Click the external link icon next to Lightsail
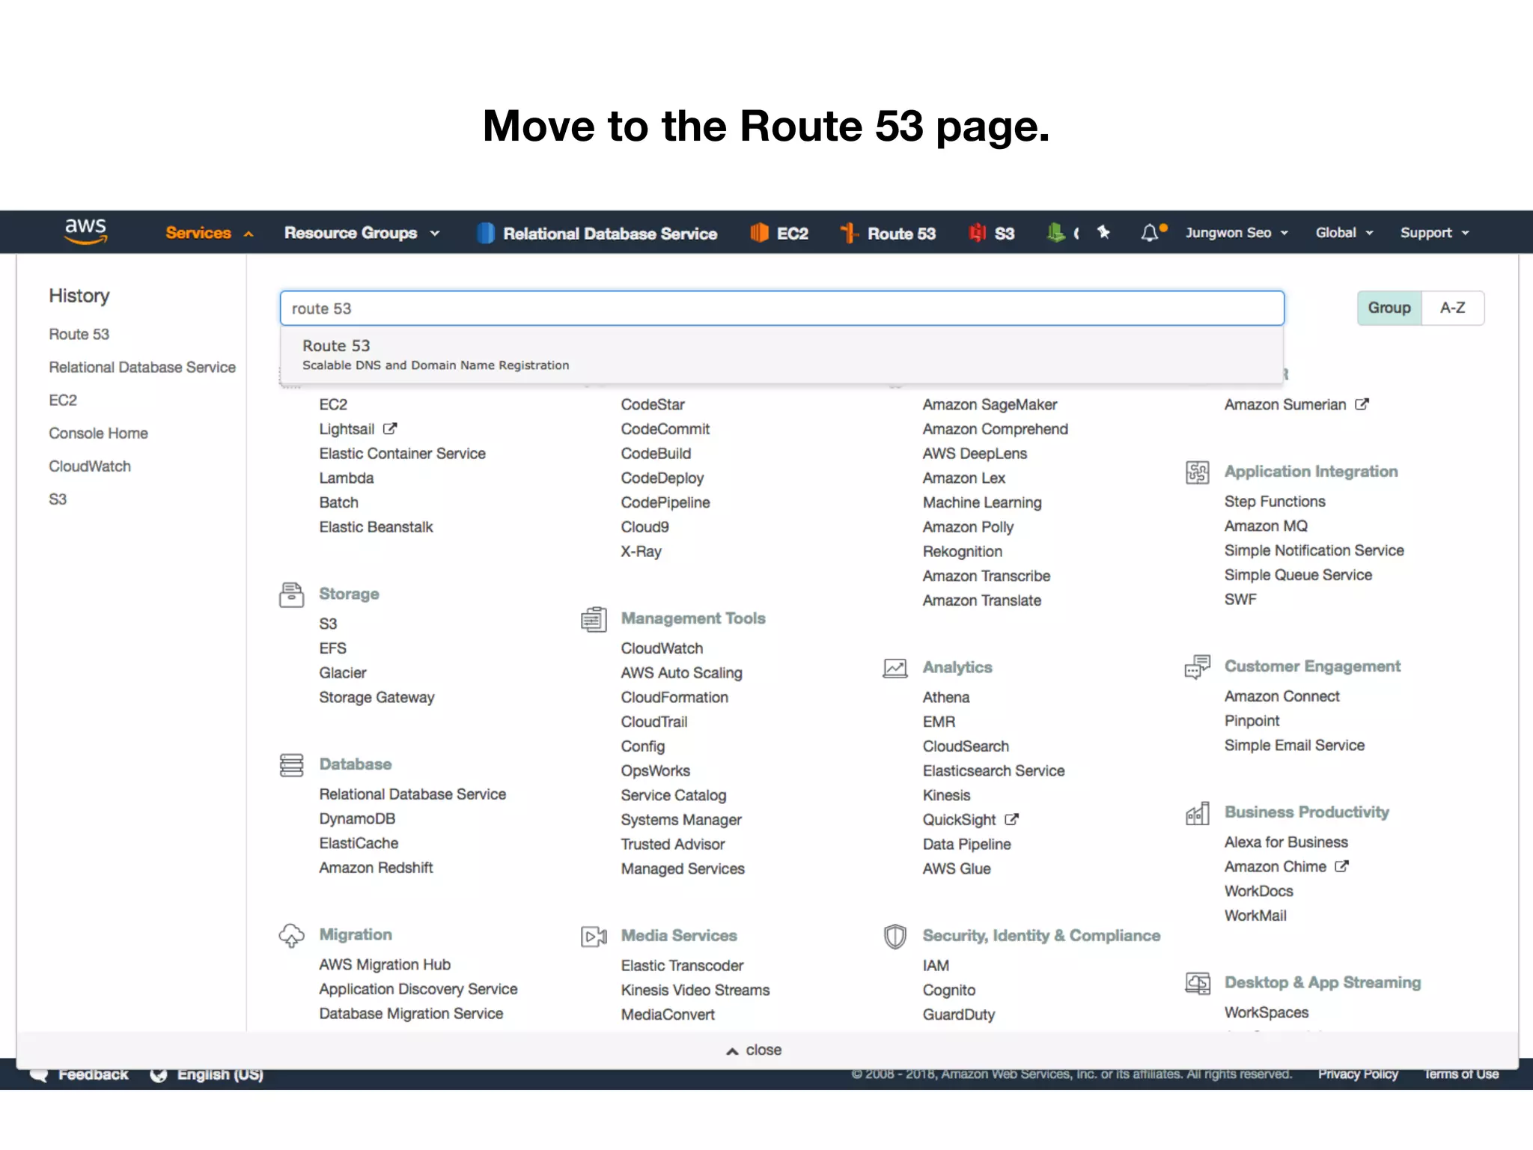 (390, 429)
